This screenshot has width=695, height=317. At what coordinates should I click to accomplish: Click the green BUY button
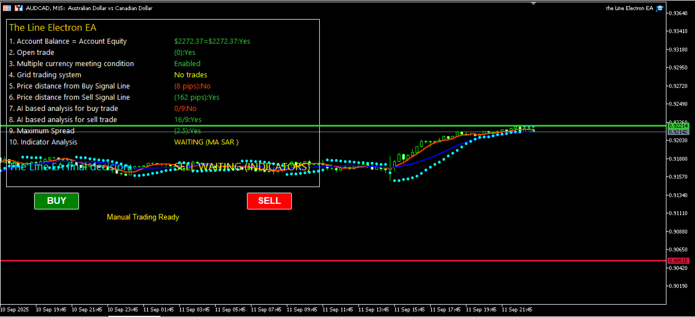pos(57,201)
